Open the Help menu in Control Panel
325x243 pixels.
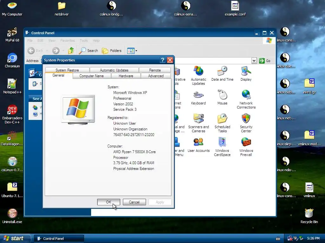point(96,40)
